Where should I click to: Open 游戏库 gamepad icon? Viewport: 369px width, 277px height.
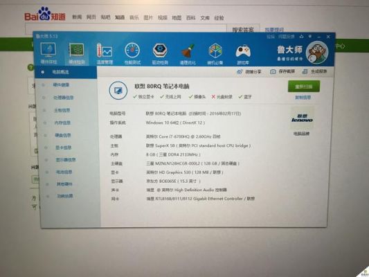click(x=243, y=55)
